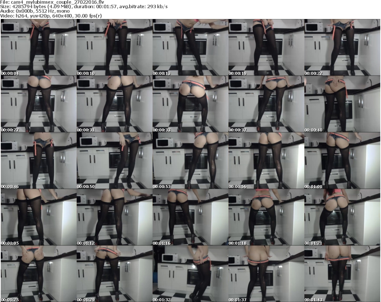Pick the frame stamped 00:00:22
The height and width of the screenshot is (302, 381).
click(x=342, y=47)
